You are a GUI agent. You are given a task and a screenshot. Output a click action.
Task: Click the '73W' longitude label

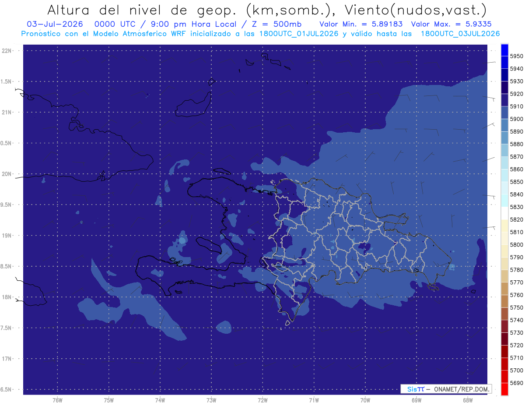click(211, 400)
